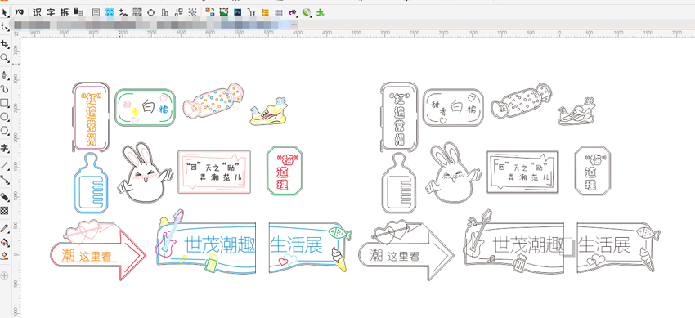Select the Artistic Media tool
Viewport: 695px width, 318px height.
coord(4,88)
